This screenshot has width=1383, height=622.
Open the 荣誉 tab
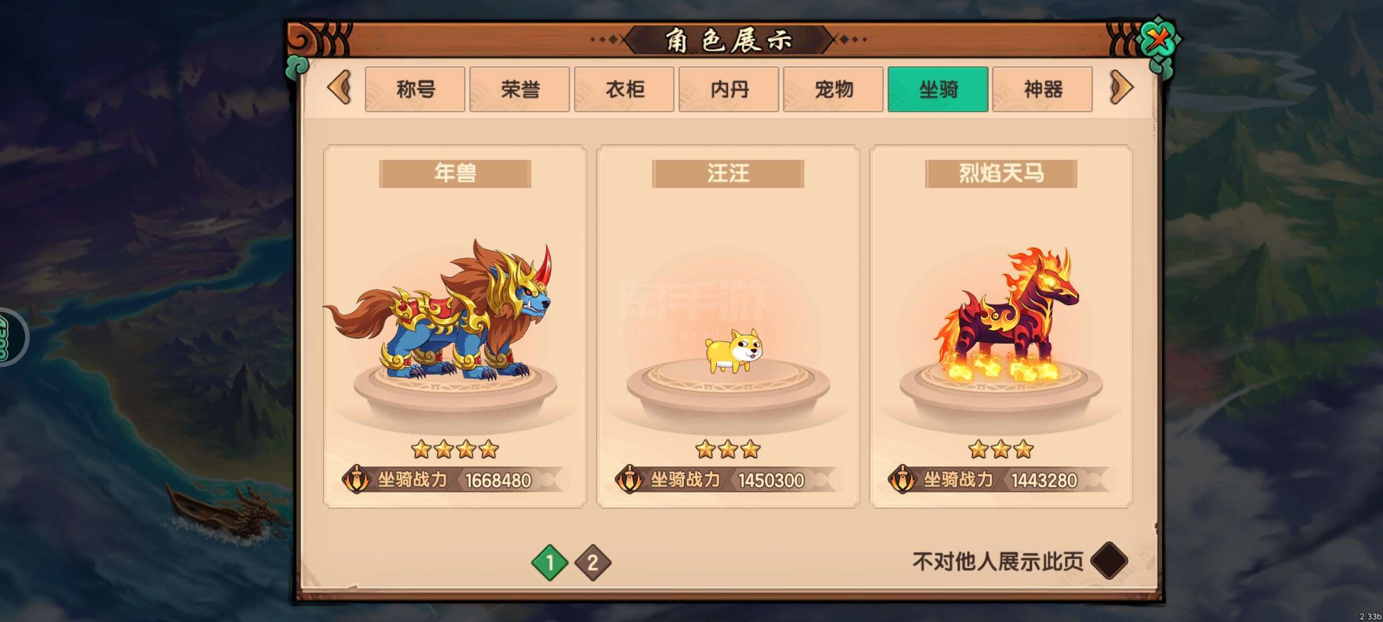point(520,89)
